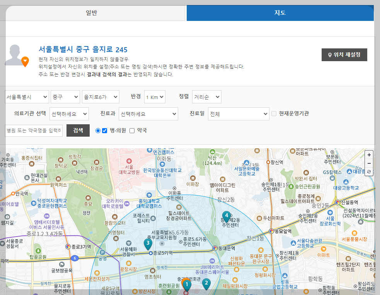This screenshot has width=380, height=295.
Task: Select the blue radio button before 병·의원
Action: click(x=98, y=130)
